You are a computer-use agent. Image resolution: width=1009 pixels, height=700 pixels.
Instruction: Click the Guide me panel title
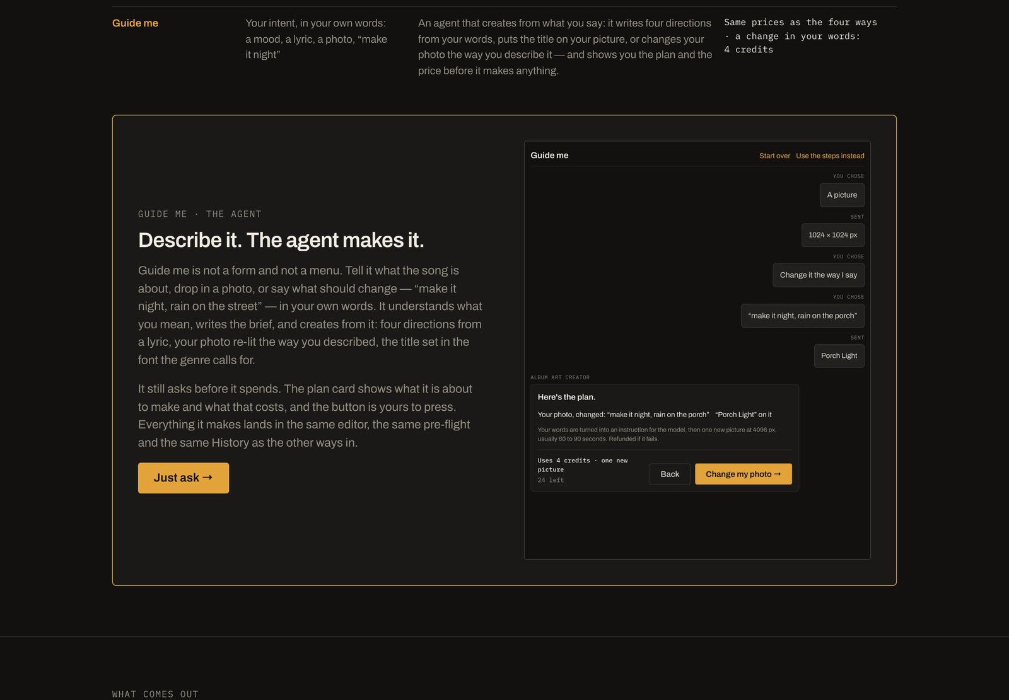click(x=549, y=156)
